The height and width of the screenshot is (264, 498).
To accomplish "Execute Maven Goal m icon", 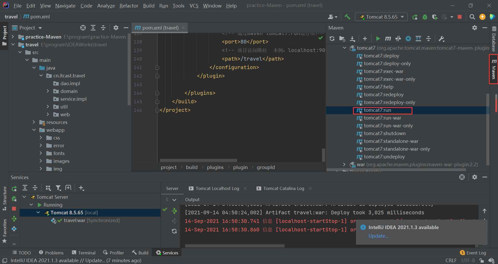I will pyautogui.click(x=388, y=39).
